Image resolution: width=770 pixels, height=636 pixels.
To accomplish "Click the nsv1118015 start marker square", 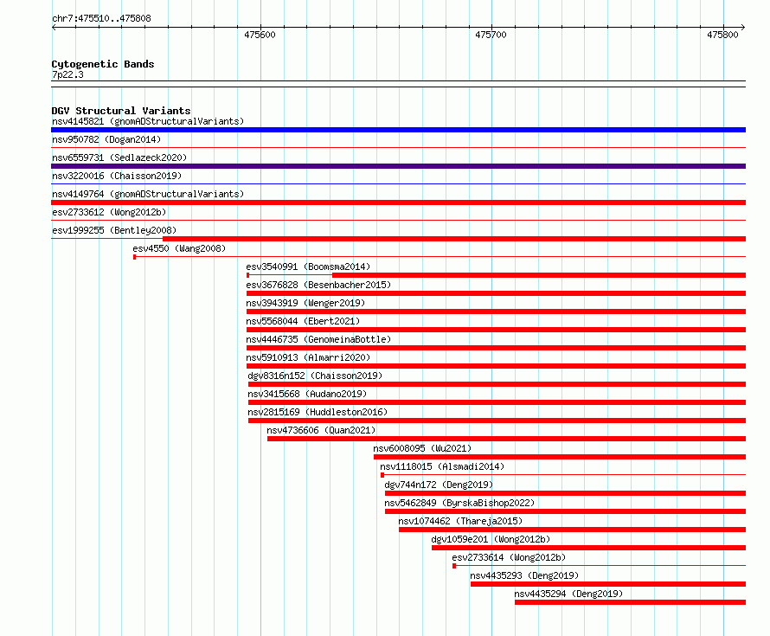I will 382,475.
